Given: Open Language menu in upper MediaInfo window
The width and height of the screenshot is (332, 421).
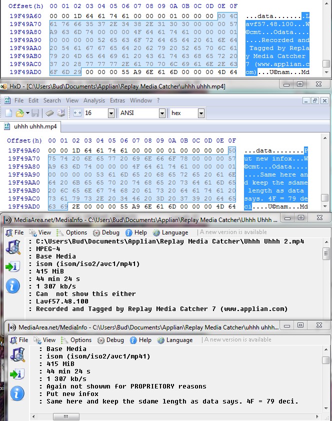Looking at the screenshot, I should click(170, 232).
